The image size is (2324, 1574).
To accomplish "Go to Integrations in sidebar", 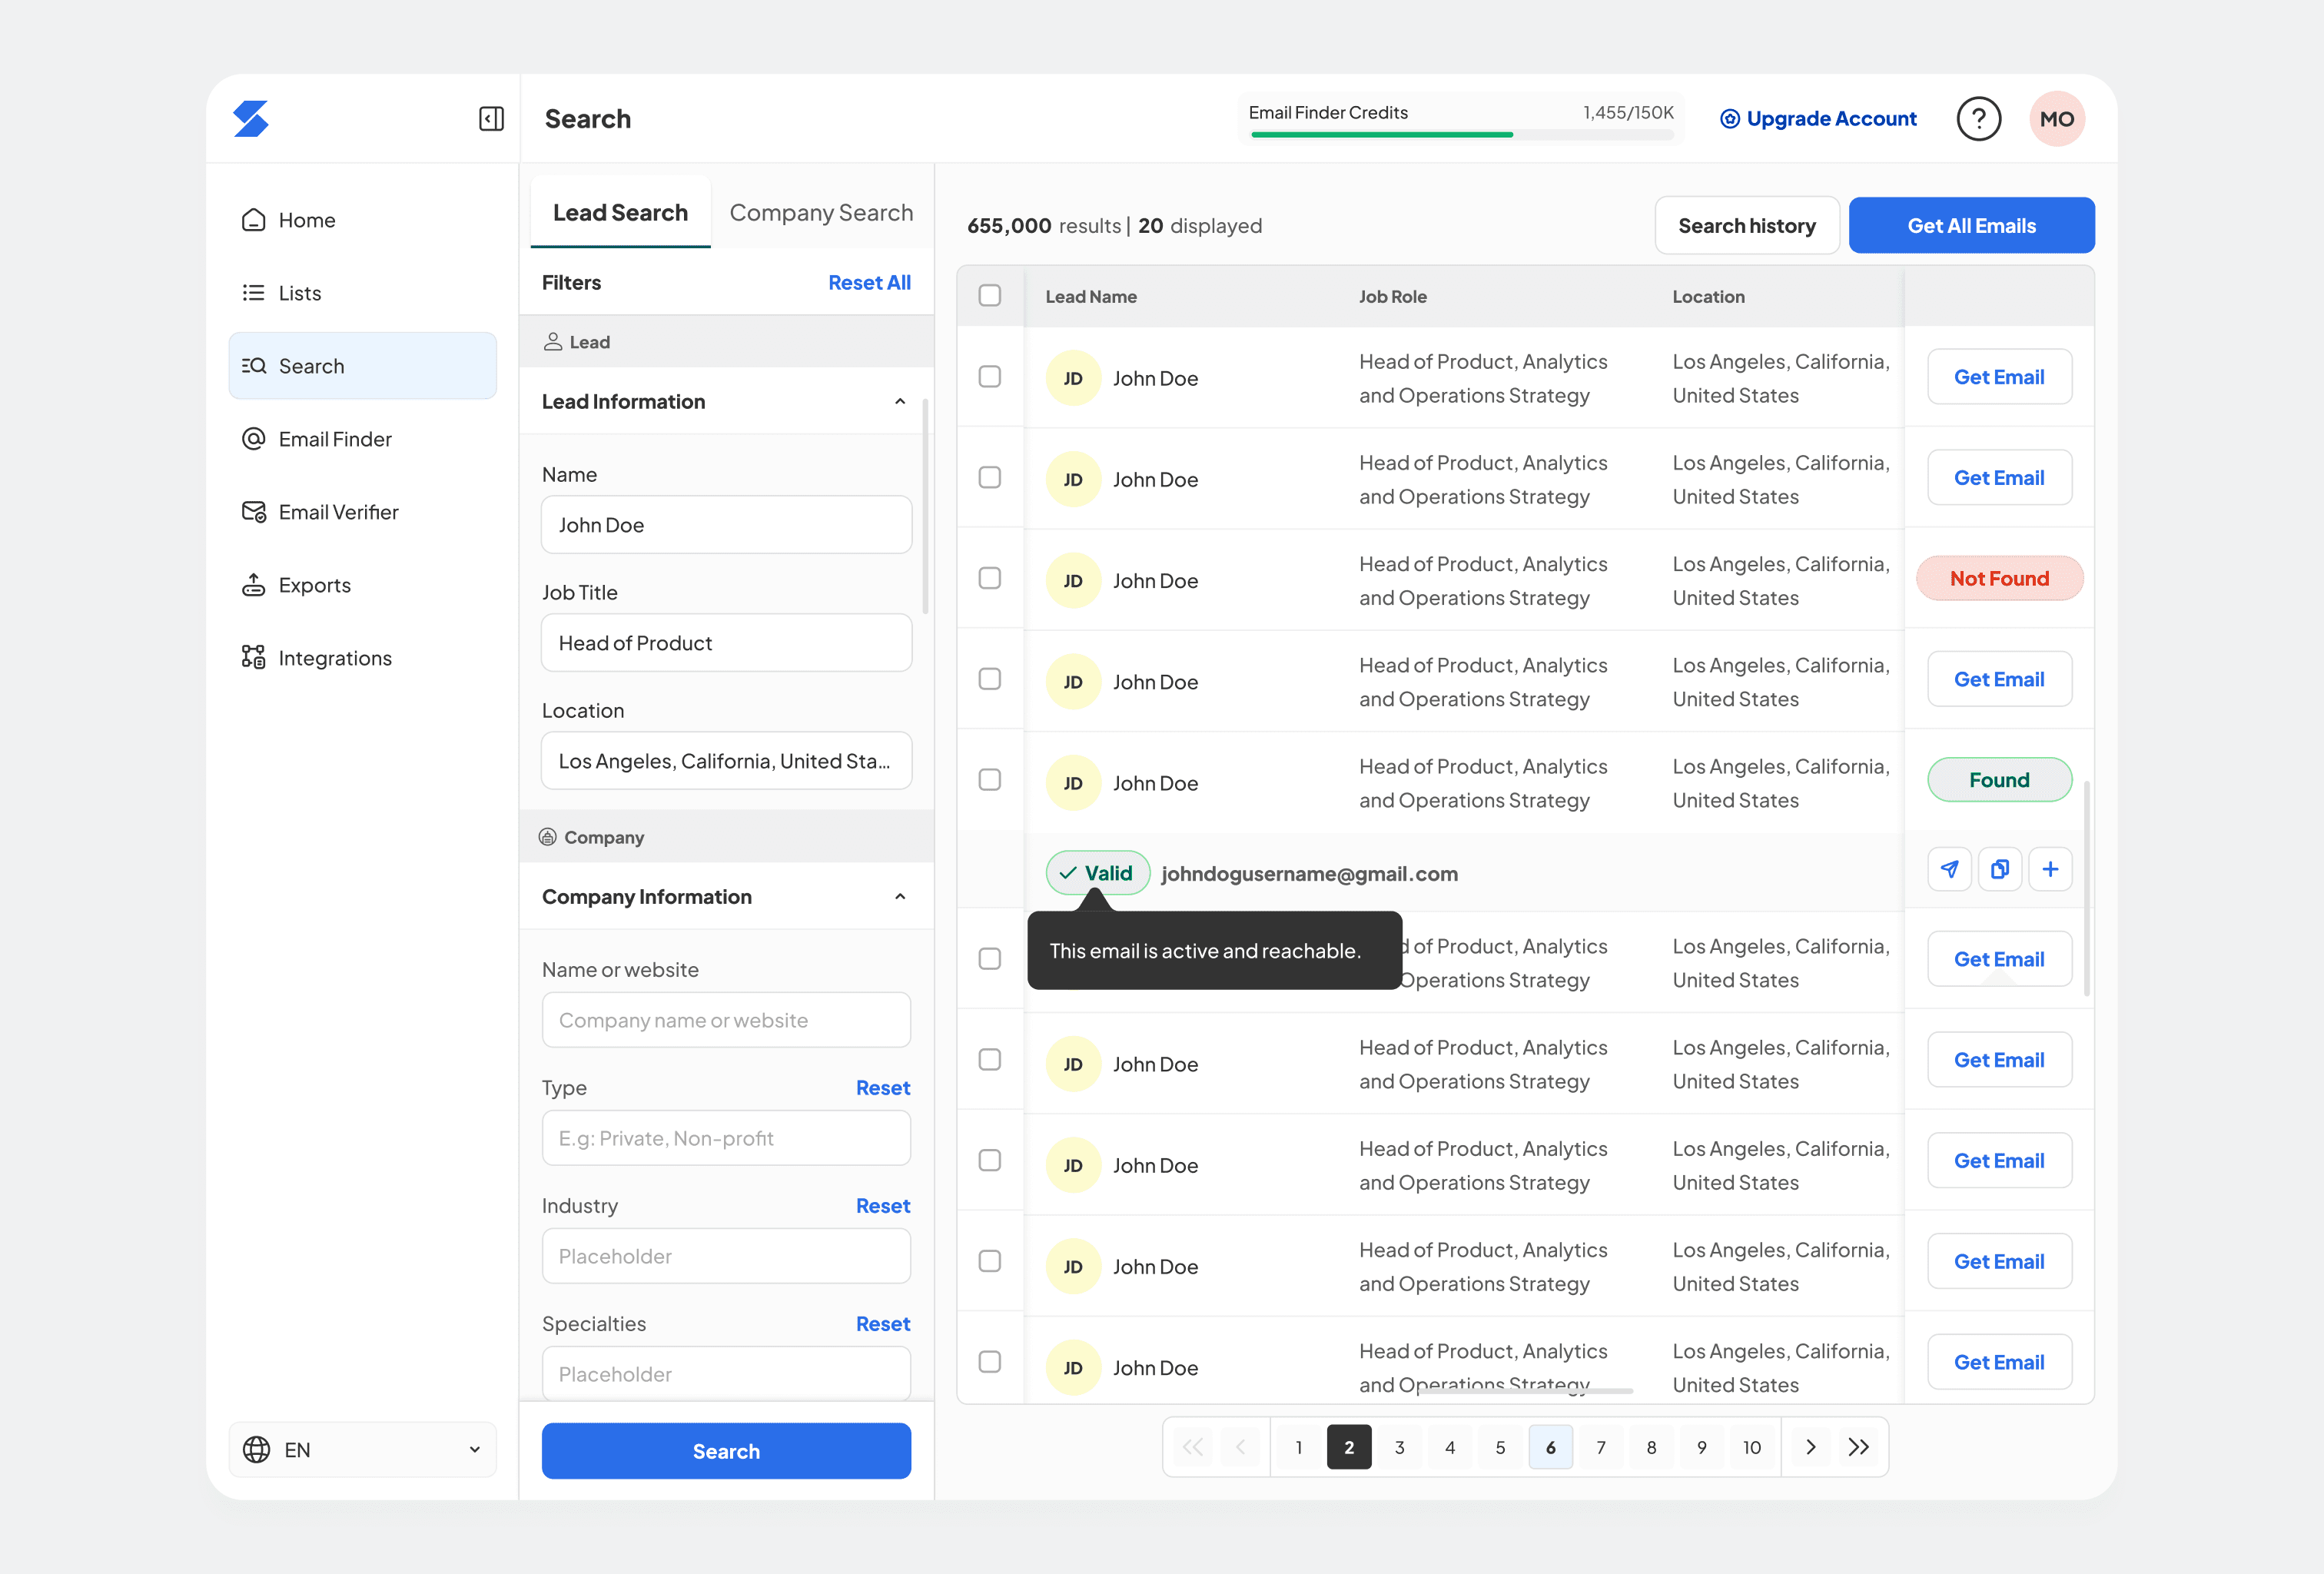I will point(334,658).
